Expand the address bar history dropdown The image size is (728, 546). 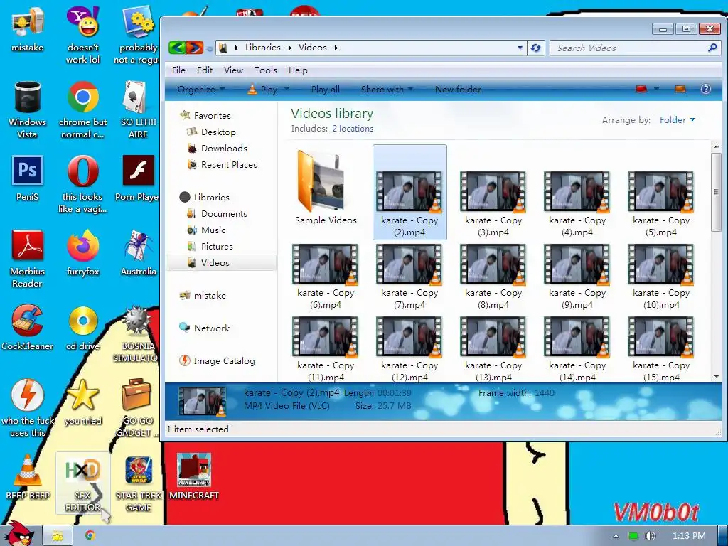pos(520,48)
